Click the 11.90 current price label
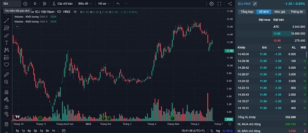 pyautogui.click(x=229, y=51)
